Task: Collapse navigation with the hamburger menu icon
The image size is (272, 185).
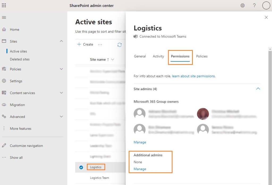Action: point(4,17)
